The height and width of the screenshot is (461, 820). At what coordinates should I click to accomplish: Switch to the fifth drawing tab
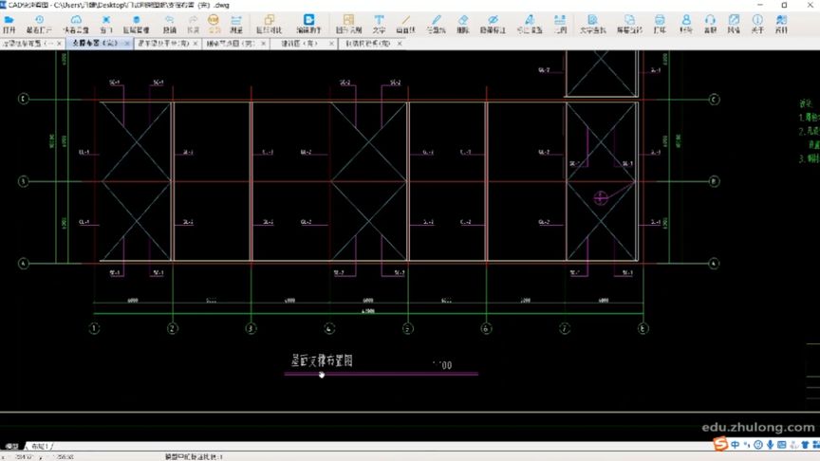[x=300, y=44]
